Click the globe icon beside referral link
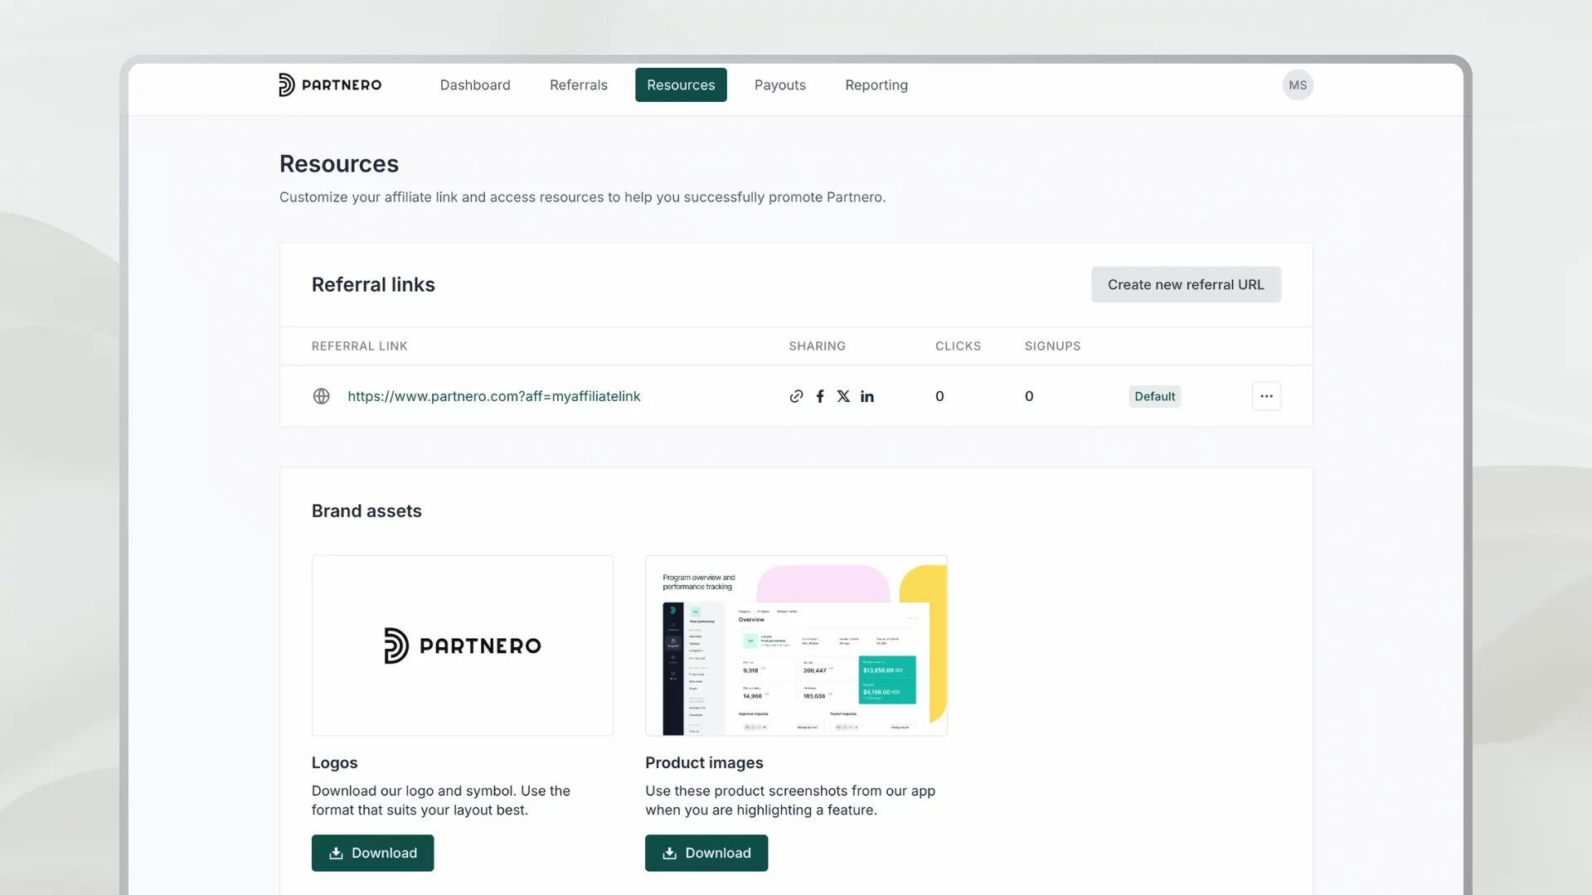Viewport: 1592px width, 895px height. pos(322,396)
